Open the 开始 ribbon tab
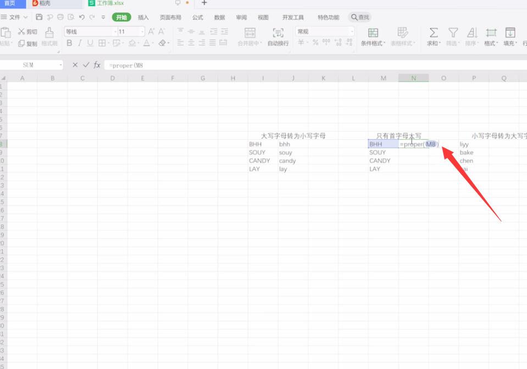 click(x=121, y=17)
